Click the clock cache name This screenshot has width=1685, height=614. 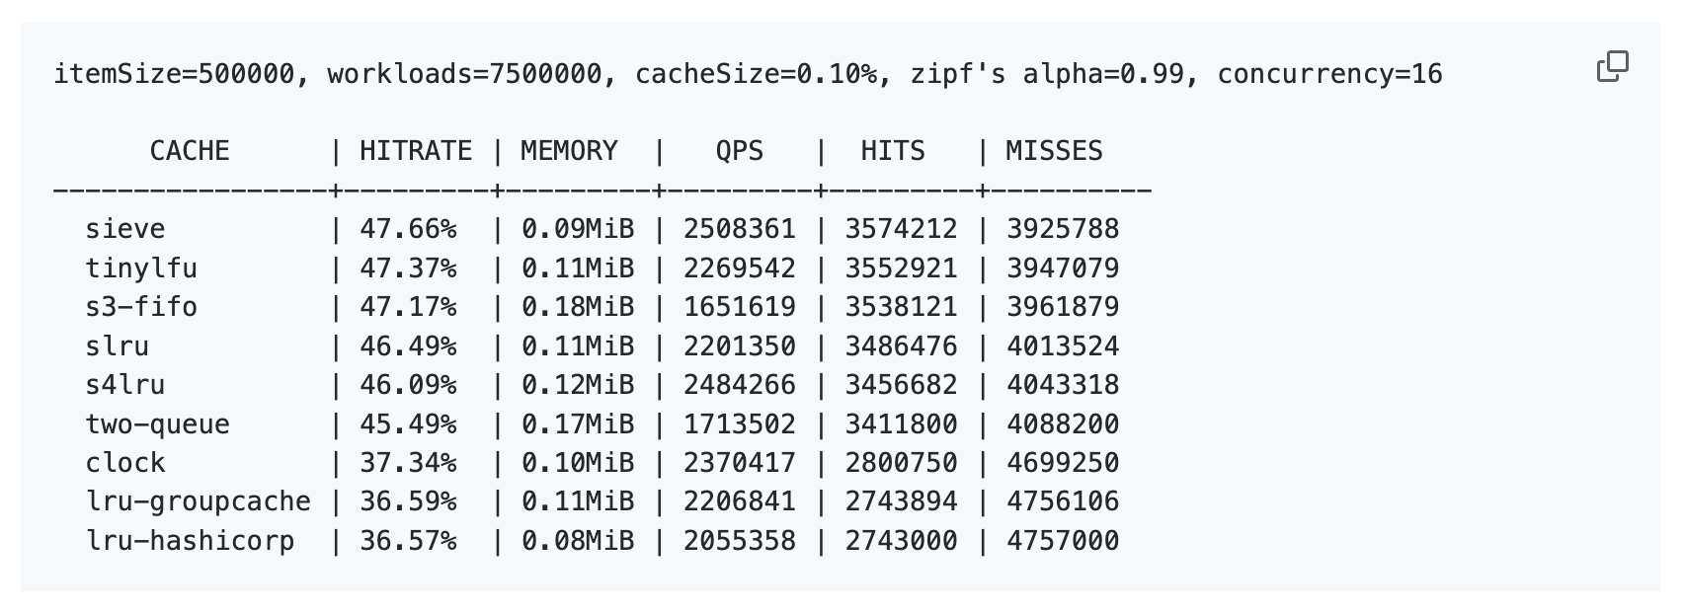(x=125, y=463)
